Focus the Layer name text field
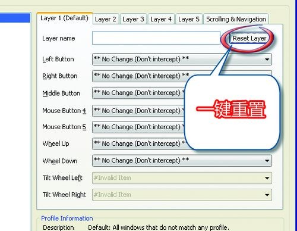 156,38
